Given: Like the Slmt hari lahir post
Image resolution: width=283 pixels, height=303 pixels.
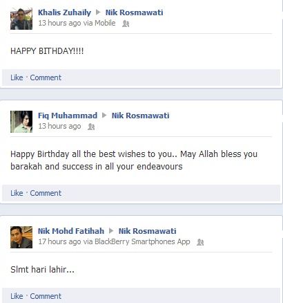Looking at the screenshot, I should coord(17,296).
